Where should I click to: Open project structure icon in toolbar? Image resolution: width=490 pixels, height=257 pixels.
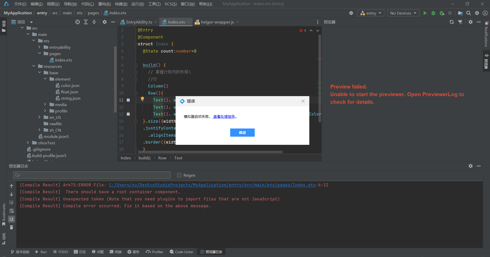(460, 13)
